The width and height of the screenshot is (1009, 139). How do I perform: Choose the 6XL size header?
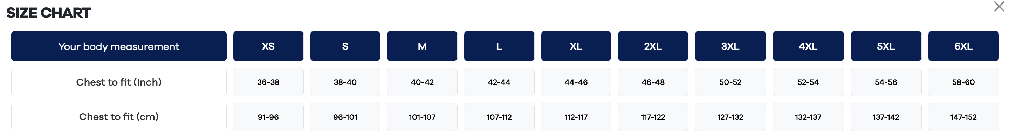[x=963, y=46]
